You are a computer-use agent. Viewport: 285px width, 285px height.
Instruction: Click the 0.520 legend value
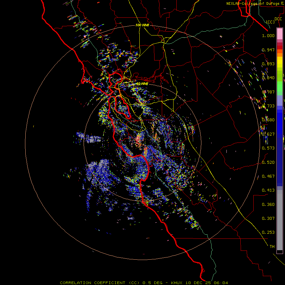coord(268,162)
